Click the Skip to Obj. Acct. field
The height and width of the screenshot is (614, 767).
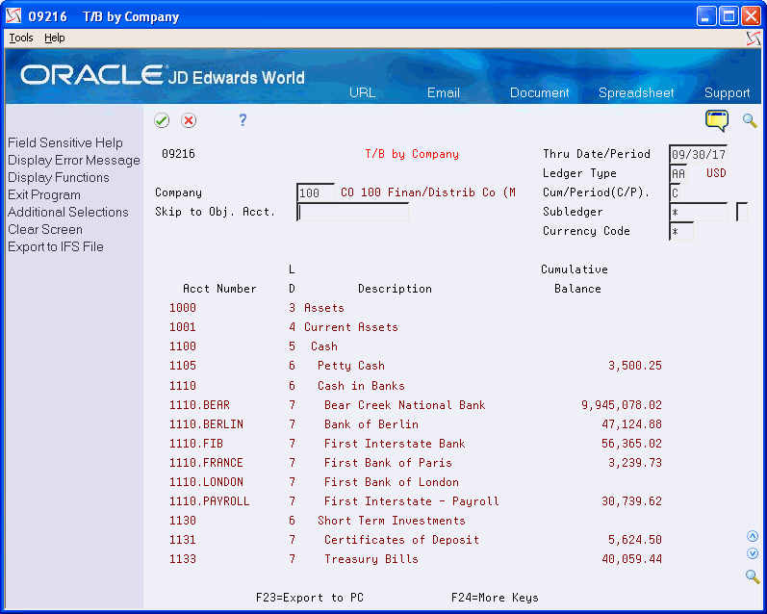click(x=352, y=212)
